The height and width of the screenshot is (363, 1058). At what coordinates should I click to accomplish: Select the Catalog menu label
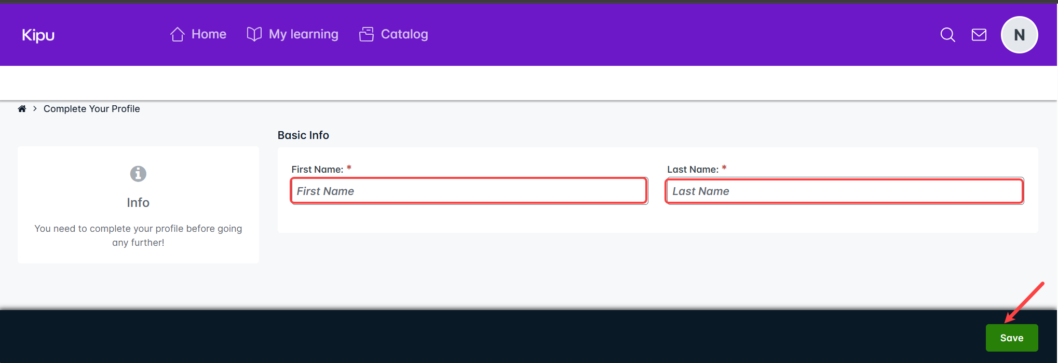pyautogui.click(x=404, y=34)
